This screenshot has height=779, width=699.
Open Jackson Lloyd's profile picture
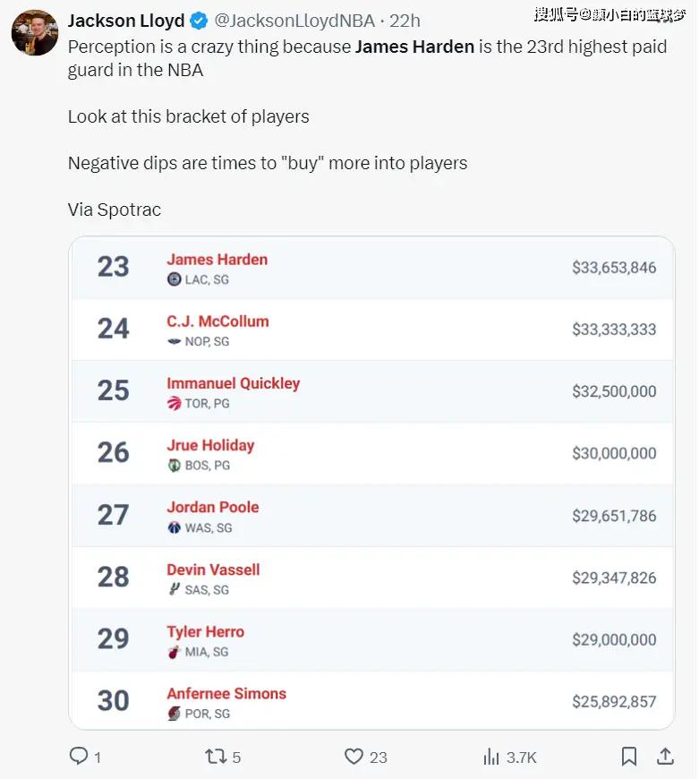pyautogui.click(x=35, y=32)
